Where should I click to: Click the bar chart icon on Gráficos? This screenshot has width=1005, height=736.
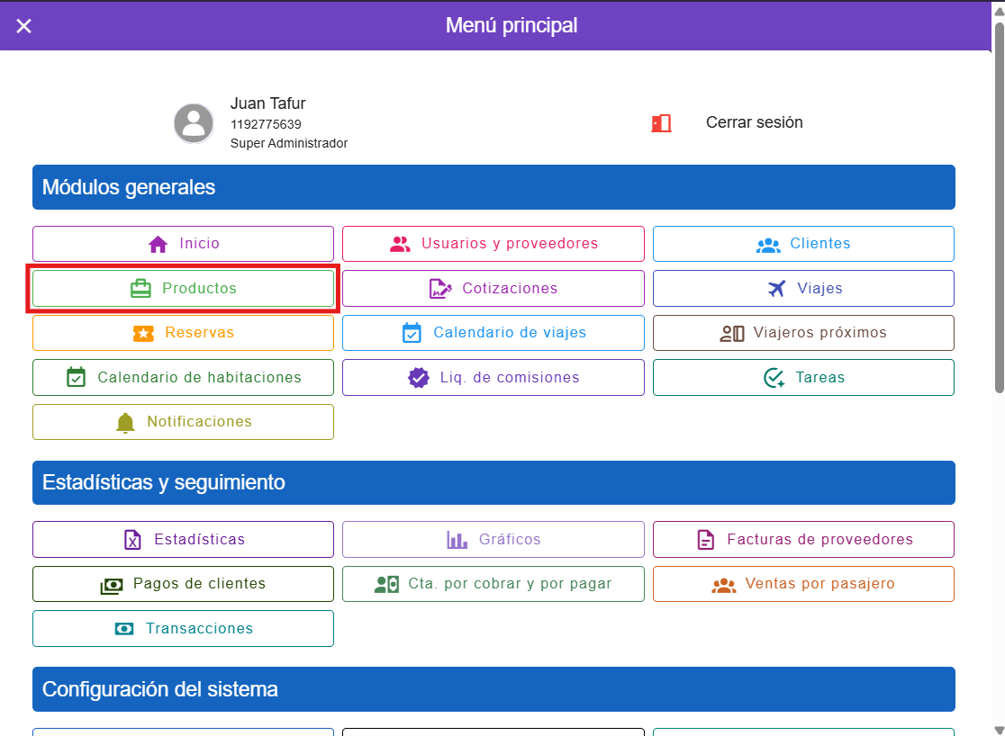click(x=457, y=540)
